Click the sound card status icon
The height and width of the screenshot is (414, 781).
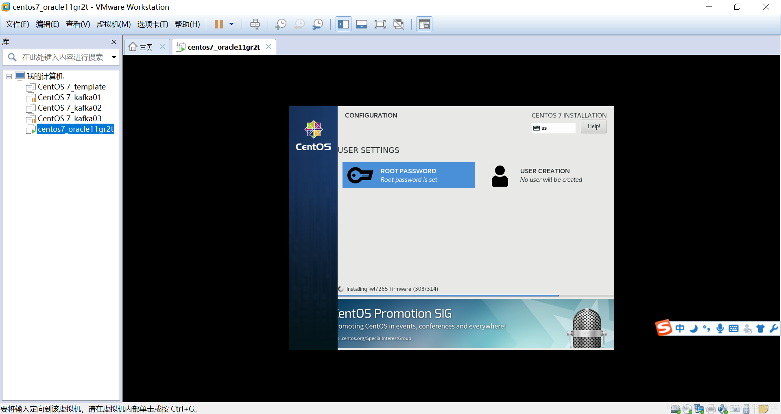pyautogui.click(x=723, y=409)
